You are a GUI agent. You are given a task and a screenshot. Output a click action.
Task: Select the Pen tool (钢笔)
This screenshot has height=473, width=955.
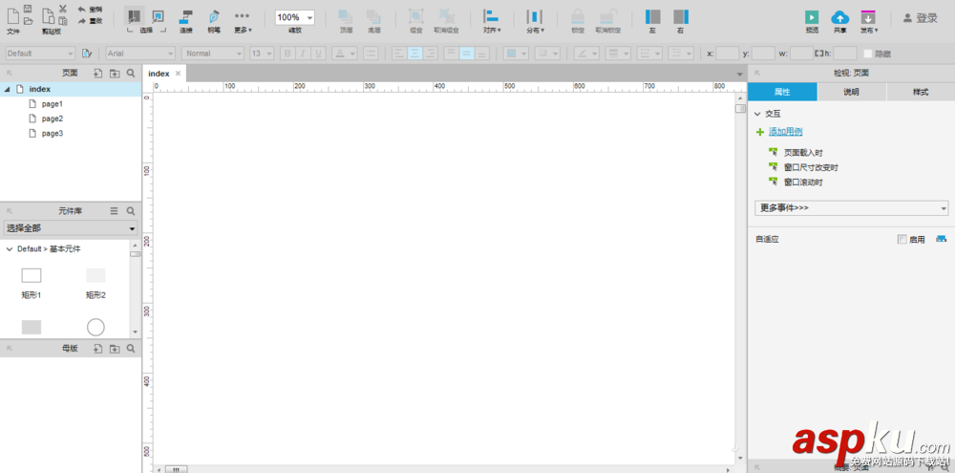[214, 16]
